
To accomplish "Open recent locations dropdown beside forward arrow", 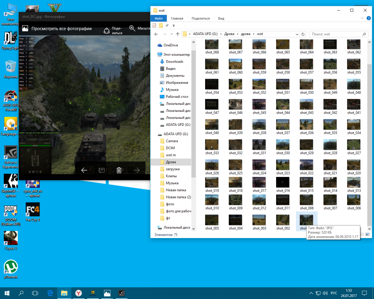I will (171, 34).
